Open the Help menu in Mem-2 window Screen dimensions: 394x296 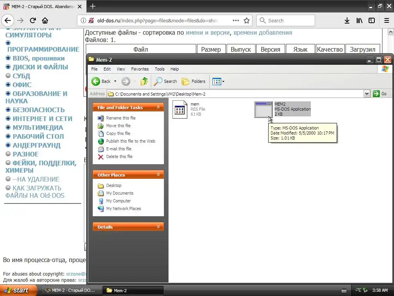pos(174,69)
